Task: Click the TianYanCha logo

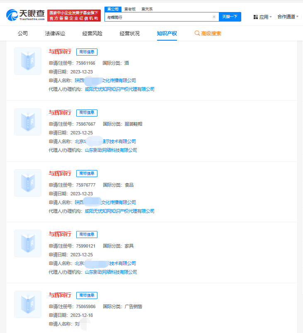Action: tap(25, 15)
